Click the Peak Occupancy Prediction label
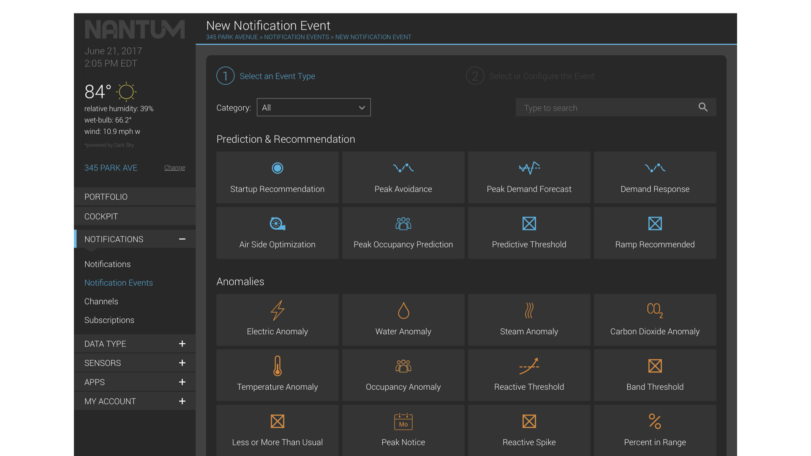The height and width of the screenshot is (456, 811). tap(403, 244)
